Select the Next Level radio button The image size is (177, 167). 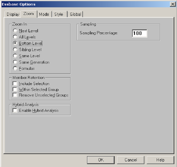[x=15, y=31]
